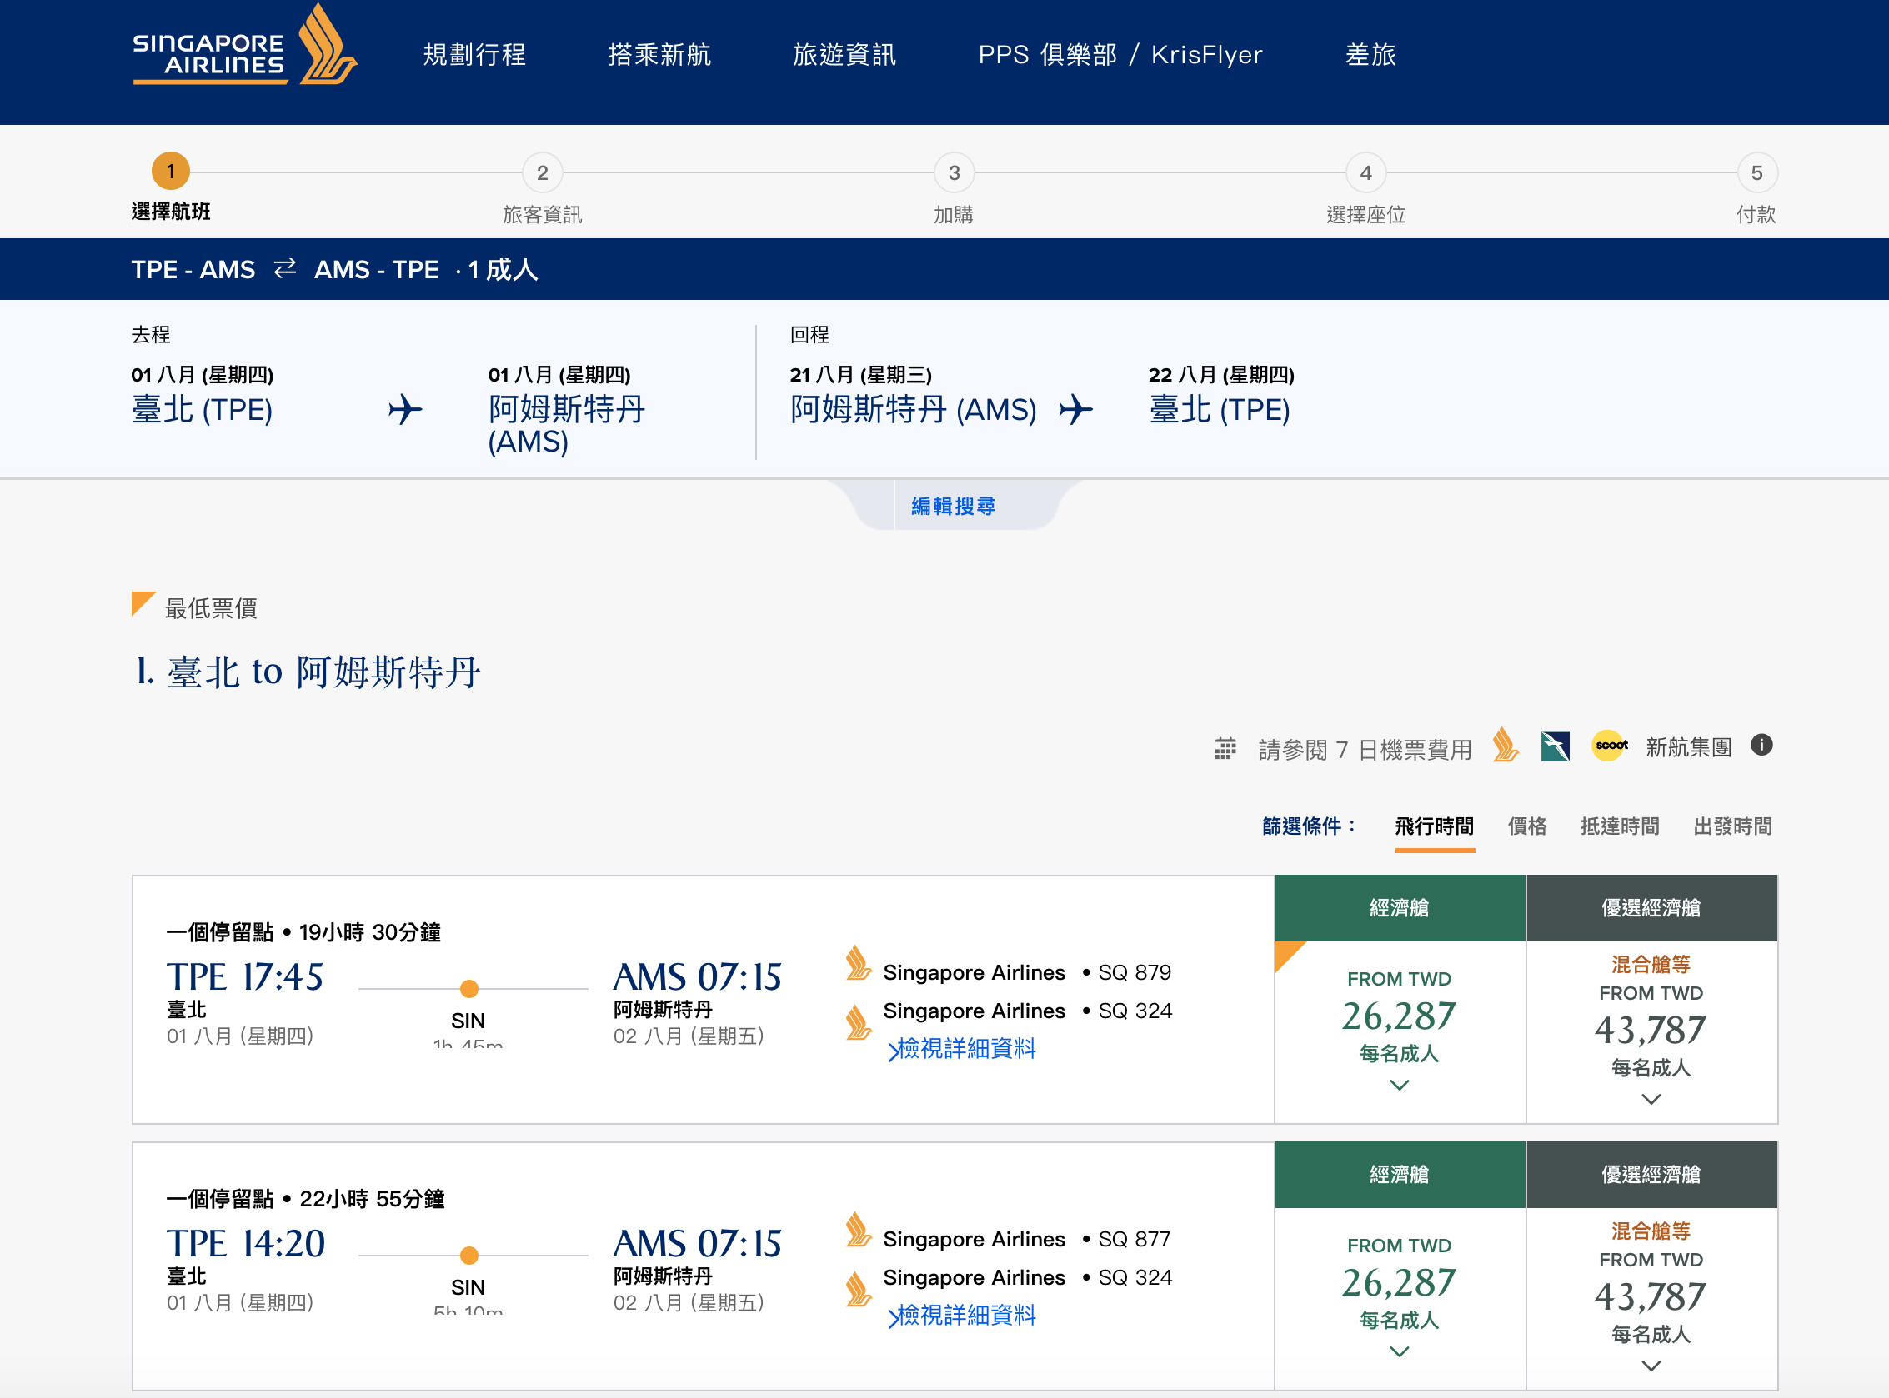Click the round-trip swap arrows icon

285,268
